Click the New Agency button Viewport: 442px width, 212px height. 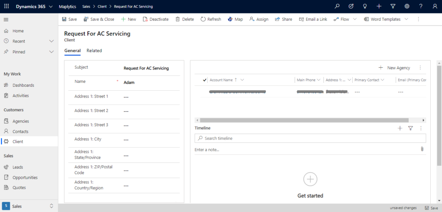[394, 68]
